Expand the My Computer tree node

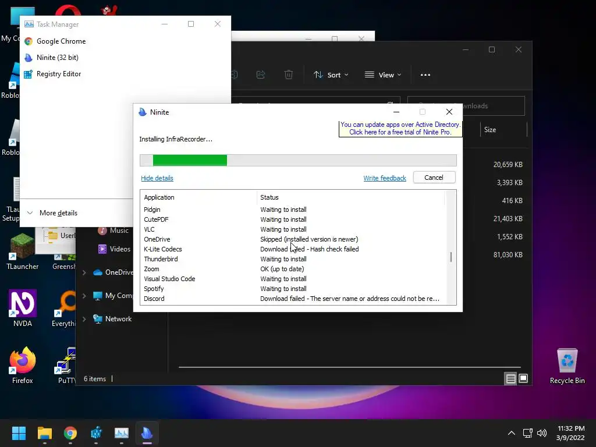point(84,296)
